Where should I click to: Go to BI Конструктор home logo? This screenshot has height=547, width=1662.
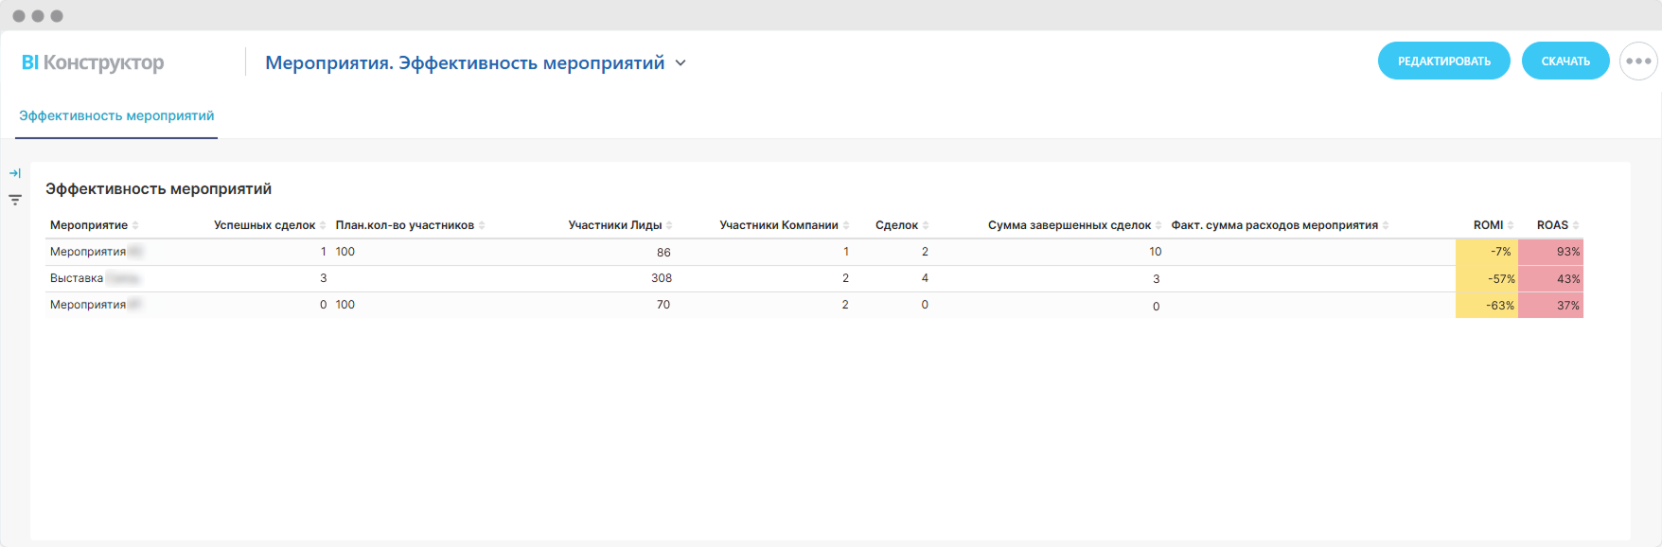(93, 62)
